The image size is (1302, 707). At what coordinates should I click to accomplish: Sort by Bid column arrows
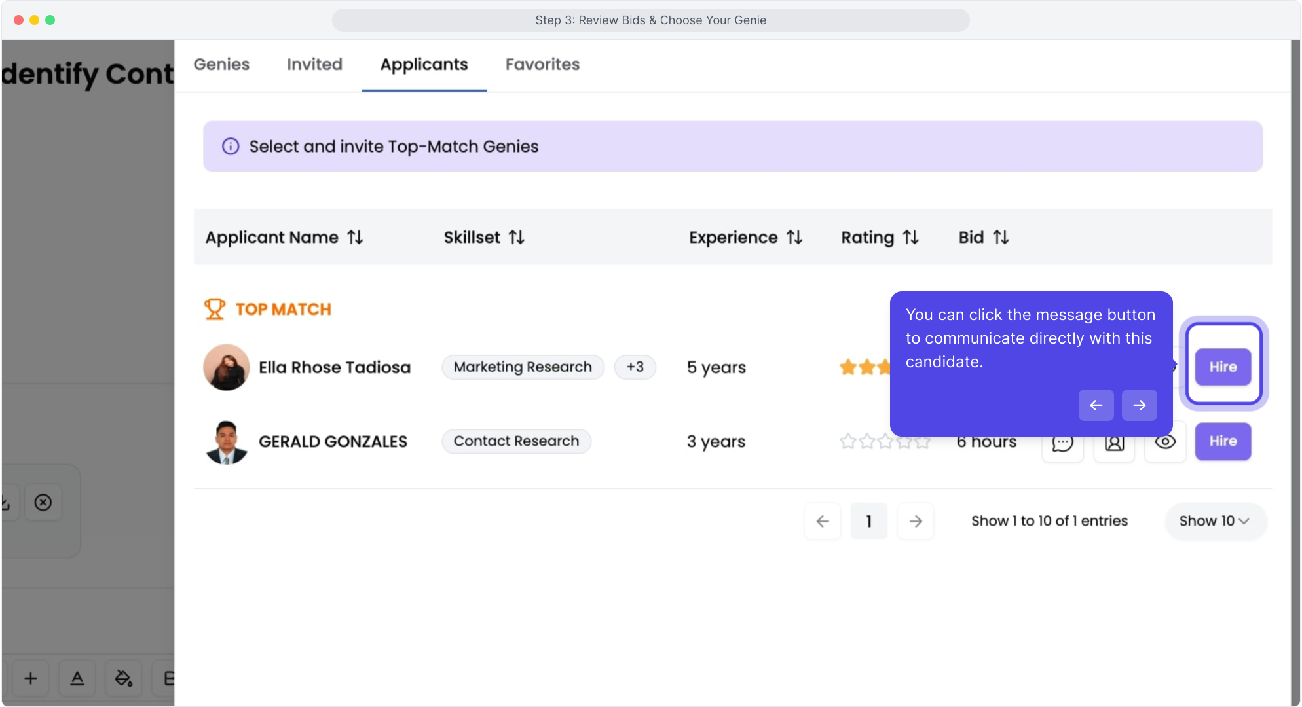[1001, 237]
